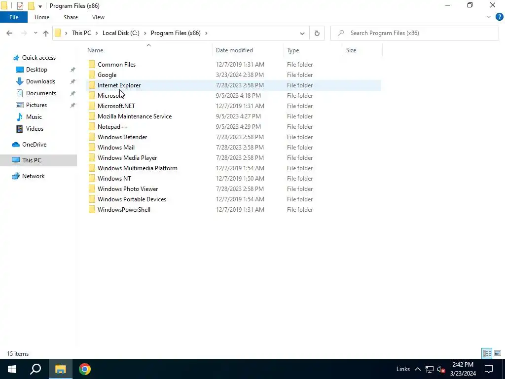Select the Windows Mail folder icon
505x379 pixels.
(92, 147)
